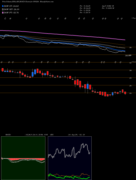Click the 32 price axis label
This screenshot has width=136, height=180.
pyautogui.click(x=130, y=63)
